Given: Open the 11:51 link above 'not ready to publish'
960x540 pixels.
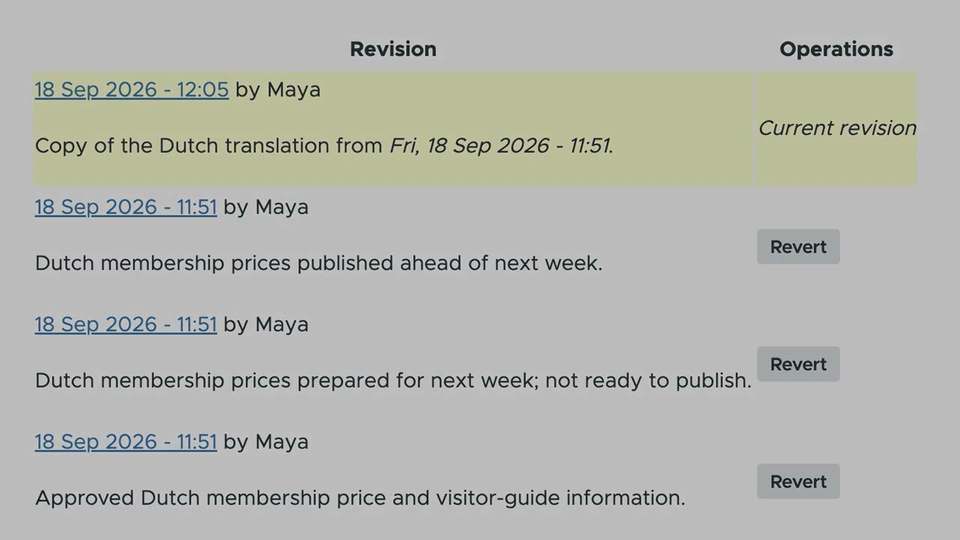Looking at the screenshot, I should click(x=126, y=325).
